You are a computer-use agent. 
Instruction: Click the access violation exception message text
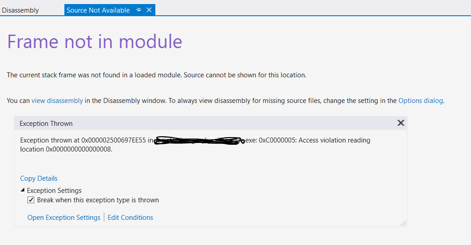click(195, 145)
